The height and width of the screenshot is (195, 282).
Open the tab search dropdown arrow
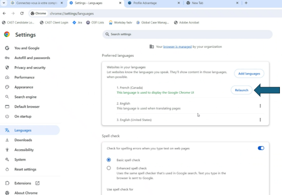click(x=4, y=3)
